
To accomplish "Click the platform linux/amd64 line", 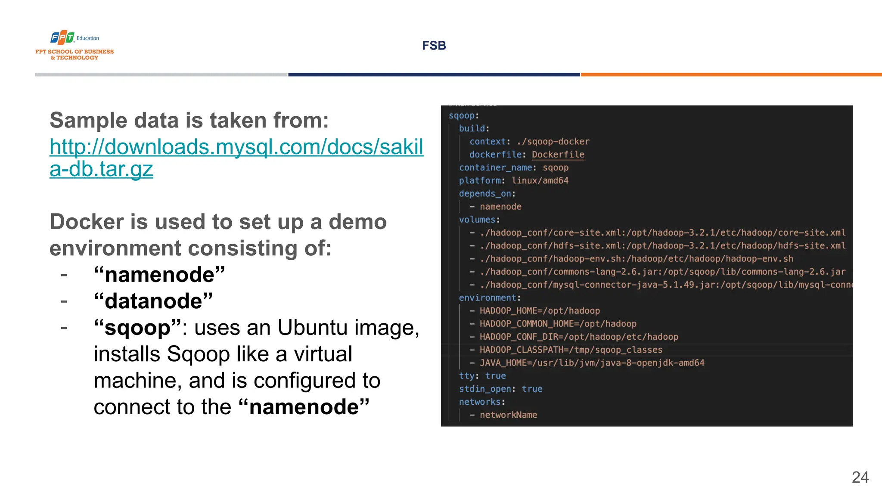I will 513,181.
